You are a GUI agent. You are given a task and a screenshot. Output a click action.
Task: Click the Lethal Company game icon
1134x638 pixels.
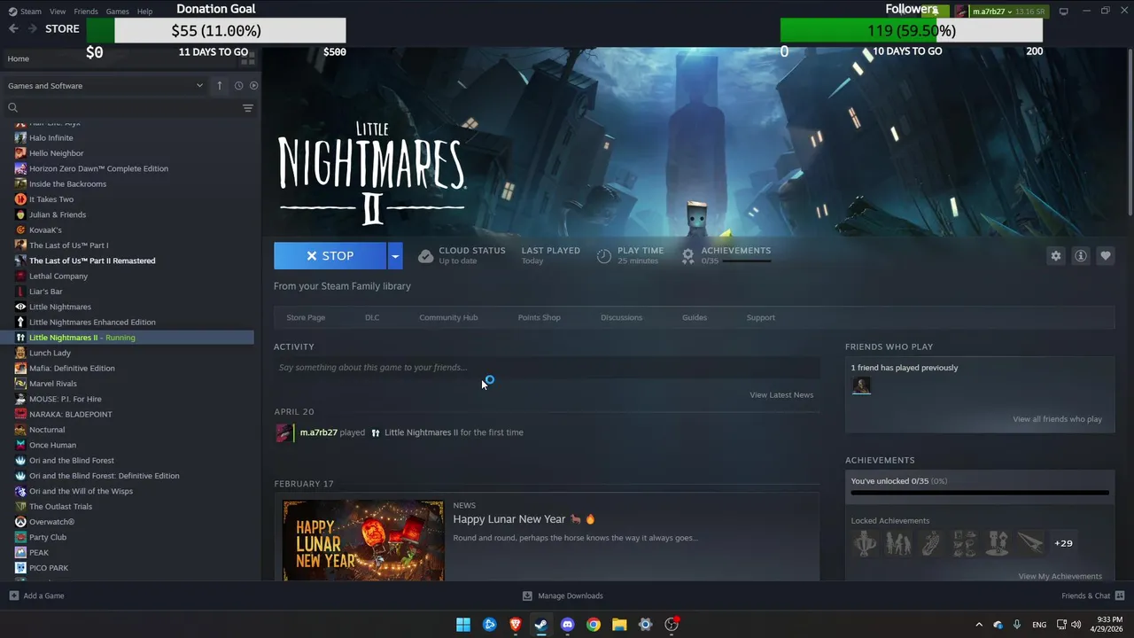coord(20,276)
